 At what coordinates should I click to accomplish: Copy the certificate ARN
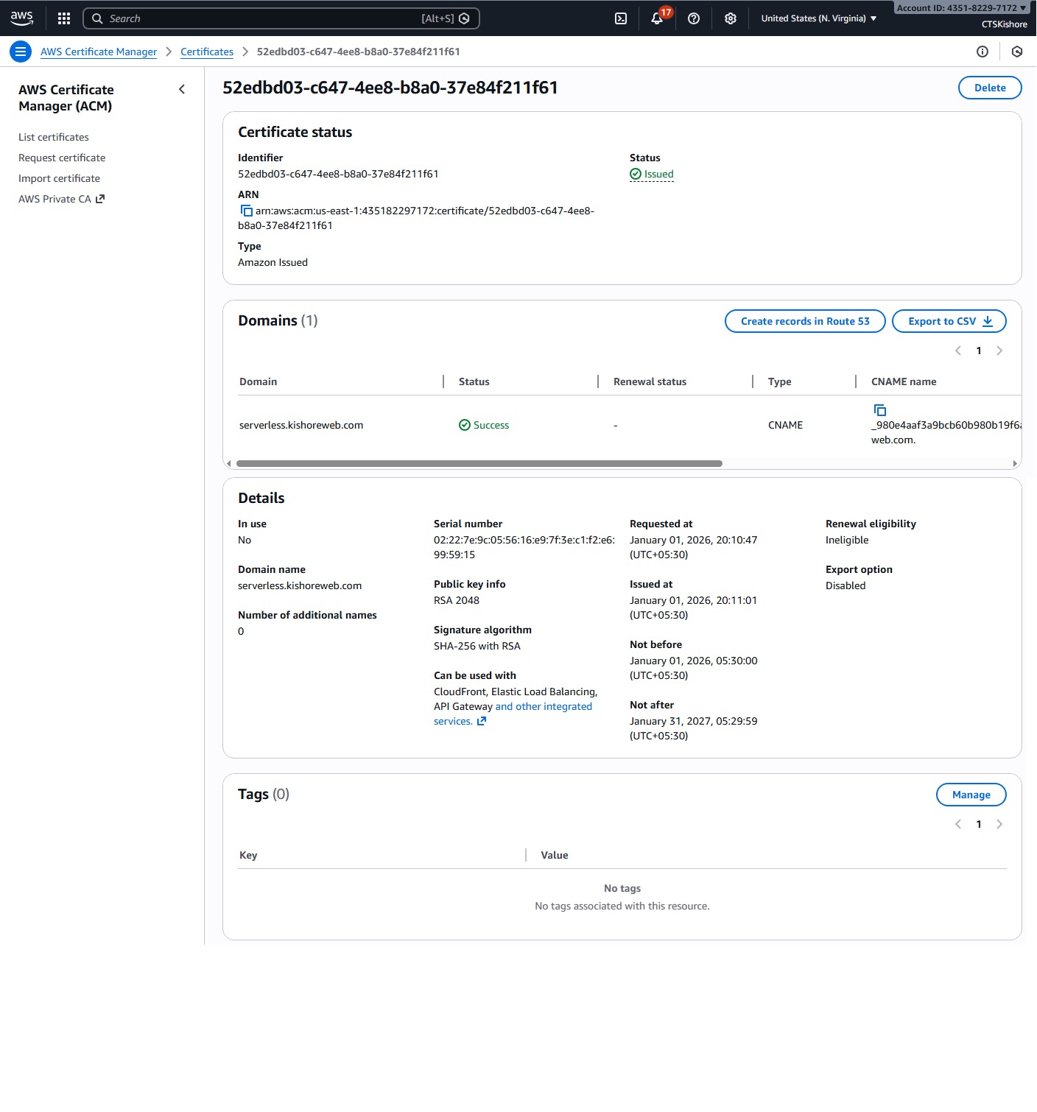tap(247, 211)
